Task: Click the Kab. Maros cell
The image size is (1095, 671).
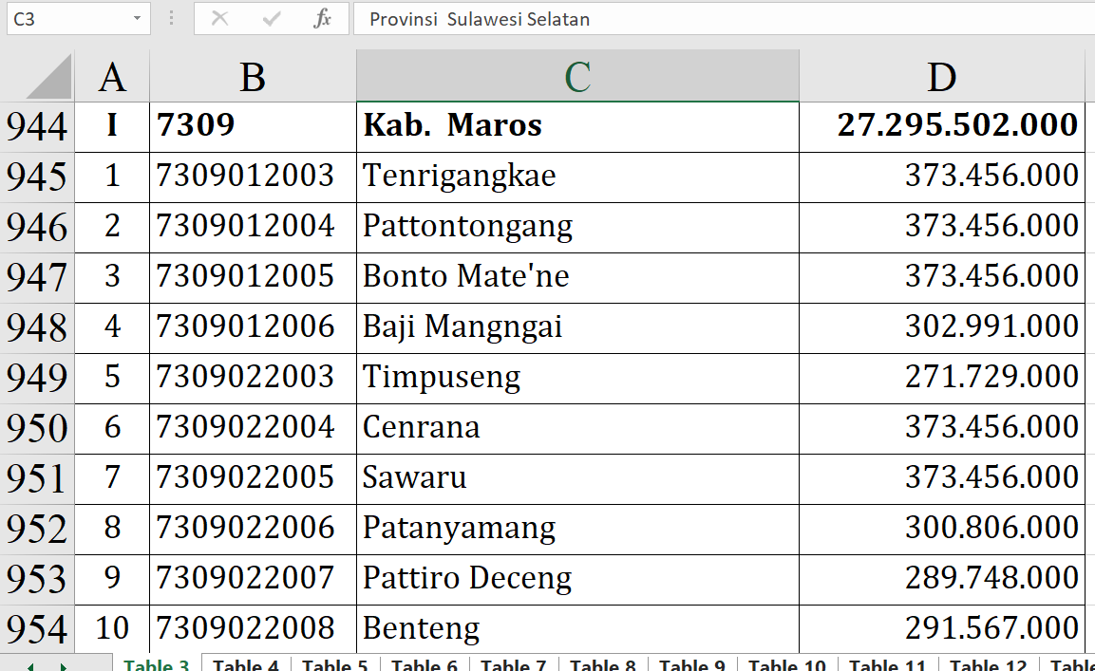Action: point(577,126)
